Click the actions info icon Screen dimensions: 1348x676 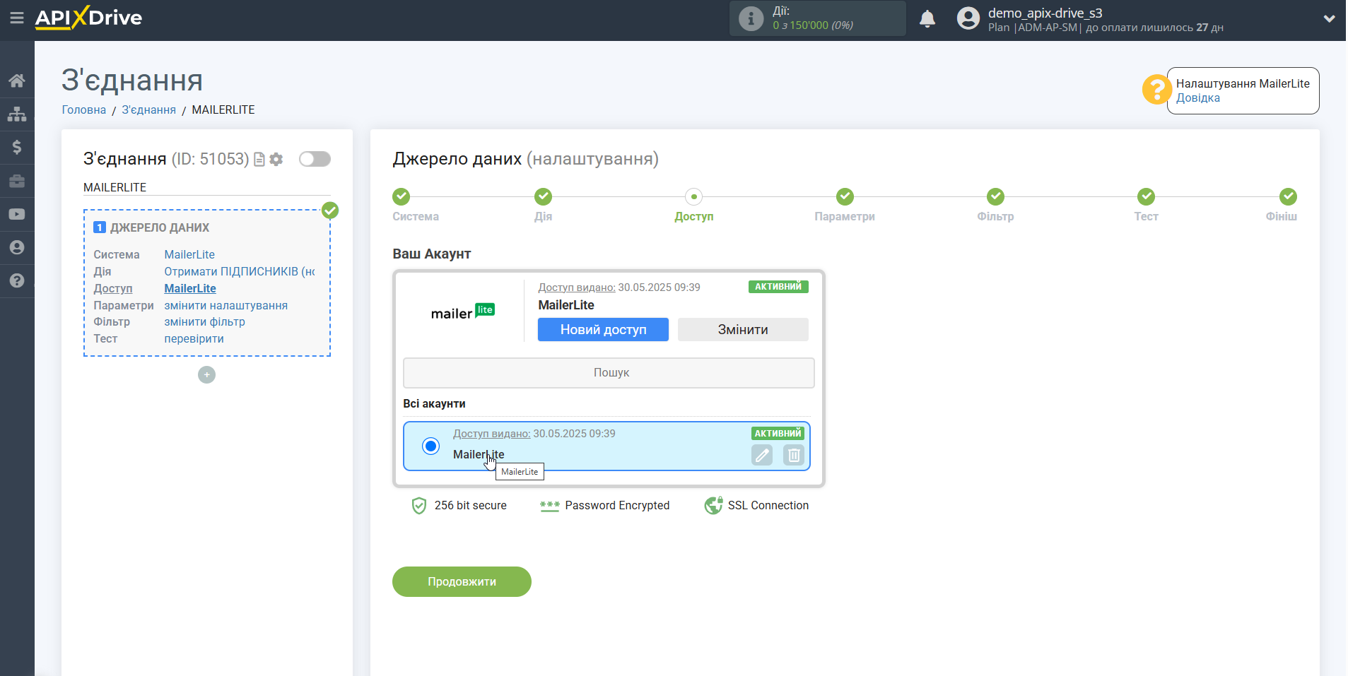coord(751,18)
